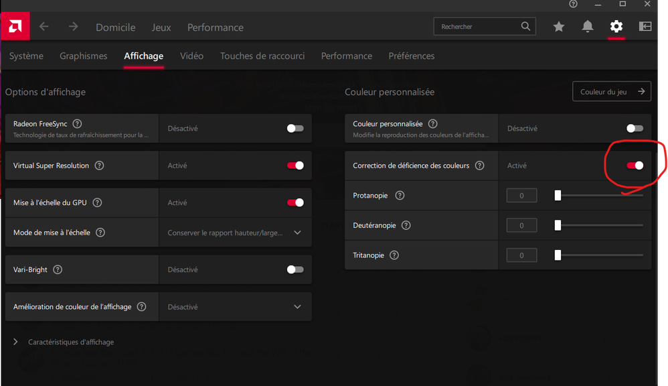Enable Radeon FreeSync toggle
Viewport: 668px width, 386px height.
[x=295, y=129]
